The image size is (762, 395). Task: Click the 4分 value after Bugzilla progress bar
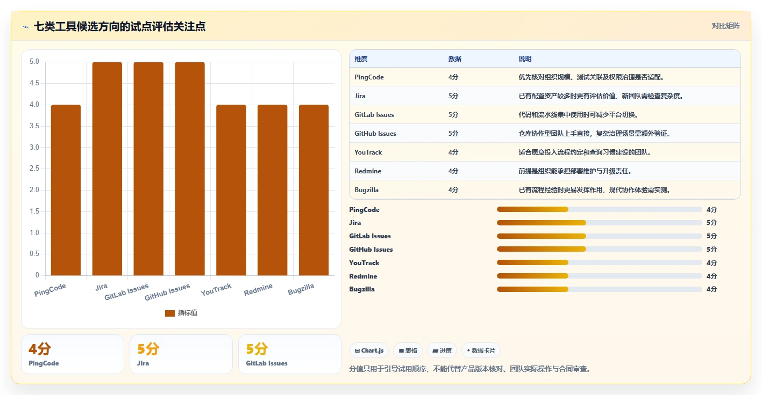tap(711, 289)
